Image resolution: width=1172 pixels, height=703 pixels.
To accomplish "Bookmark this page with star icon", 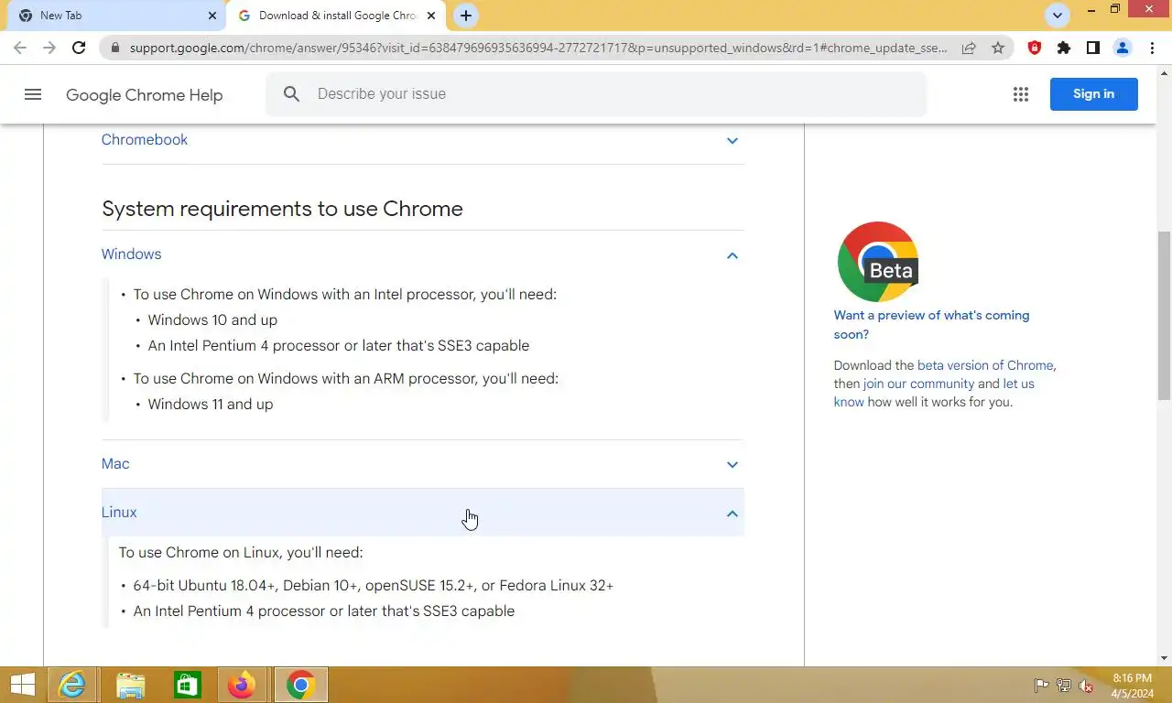I will tap(998, 48).
